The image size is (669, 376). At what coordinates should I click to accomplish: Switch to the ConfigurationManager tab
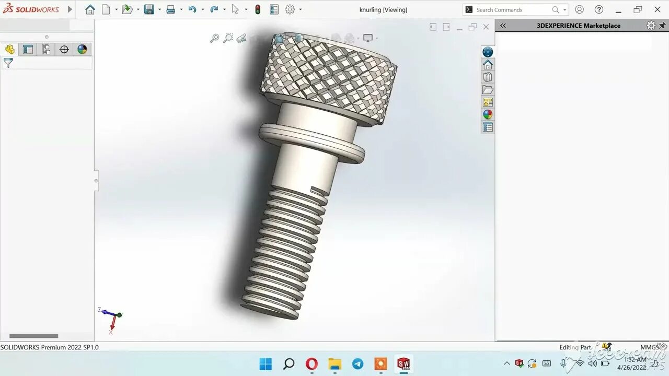pyautogui.click(x=46, y=50)
